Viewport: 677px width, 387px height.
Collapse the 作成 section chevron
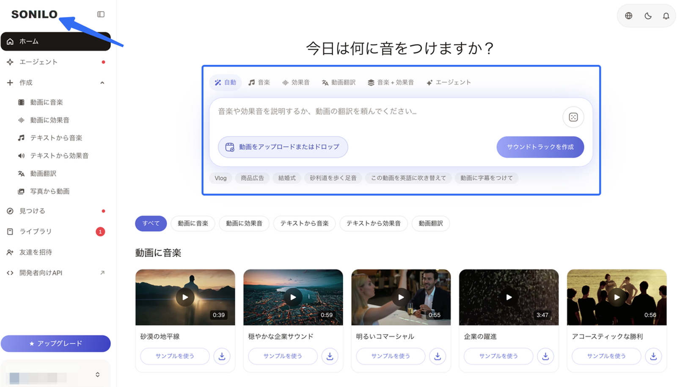coord(102,83)
